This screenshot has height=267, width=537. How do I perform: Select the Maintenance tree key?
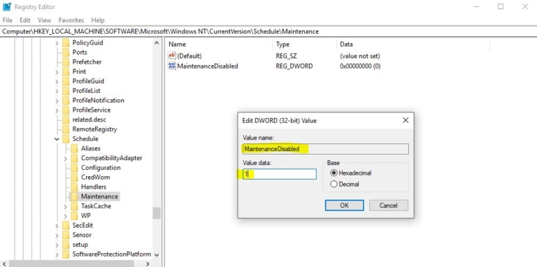pyautogui.click(x=99, y=196)
